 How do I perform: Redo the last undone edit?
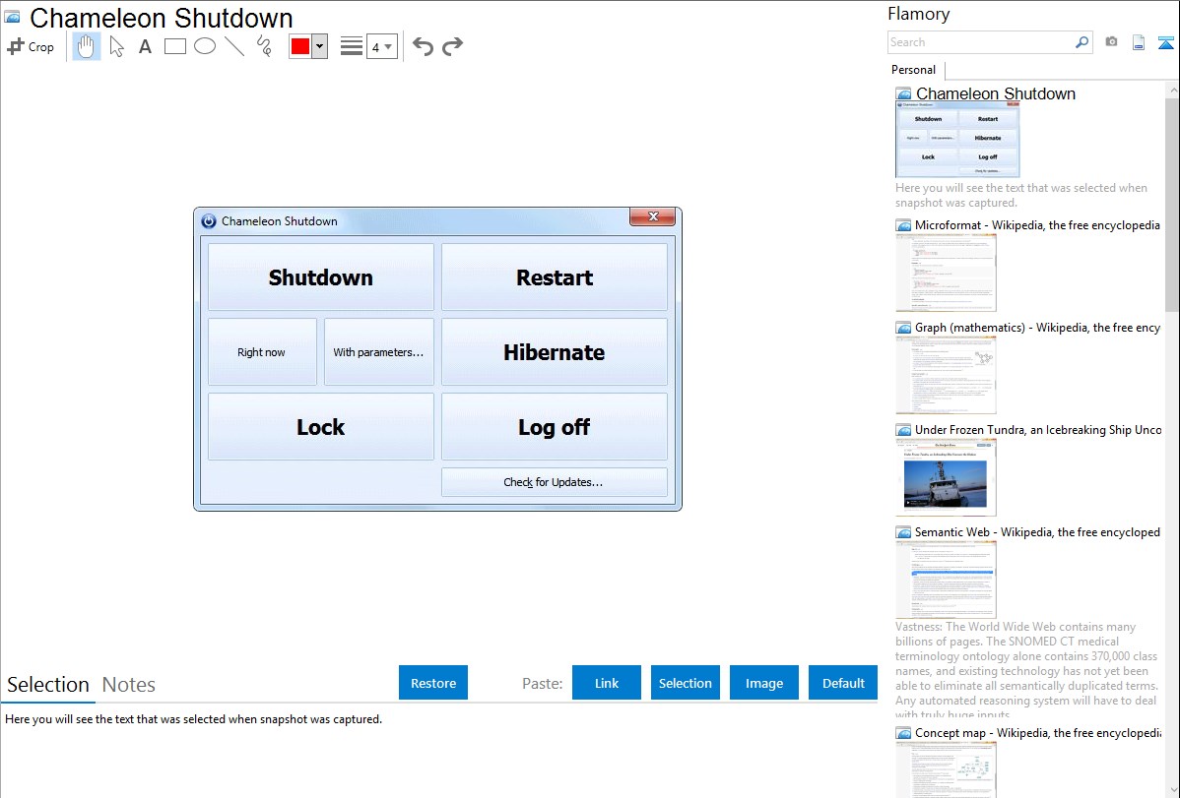(452, 46)
